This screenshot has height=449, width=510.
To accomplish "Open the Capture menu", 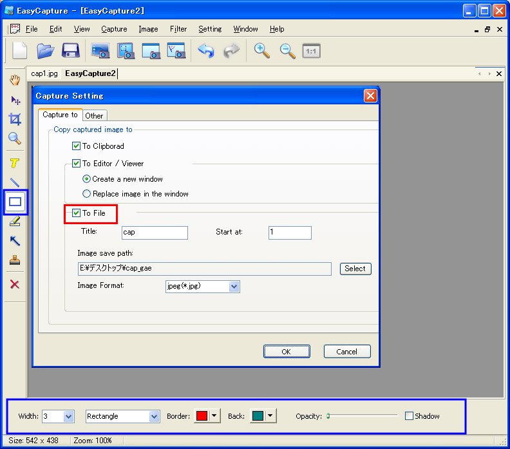I will [x=114, y=29].
